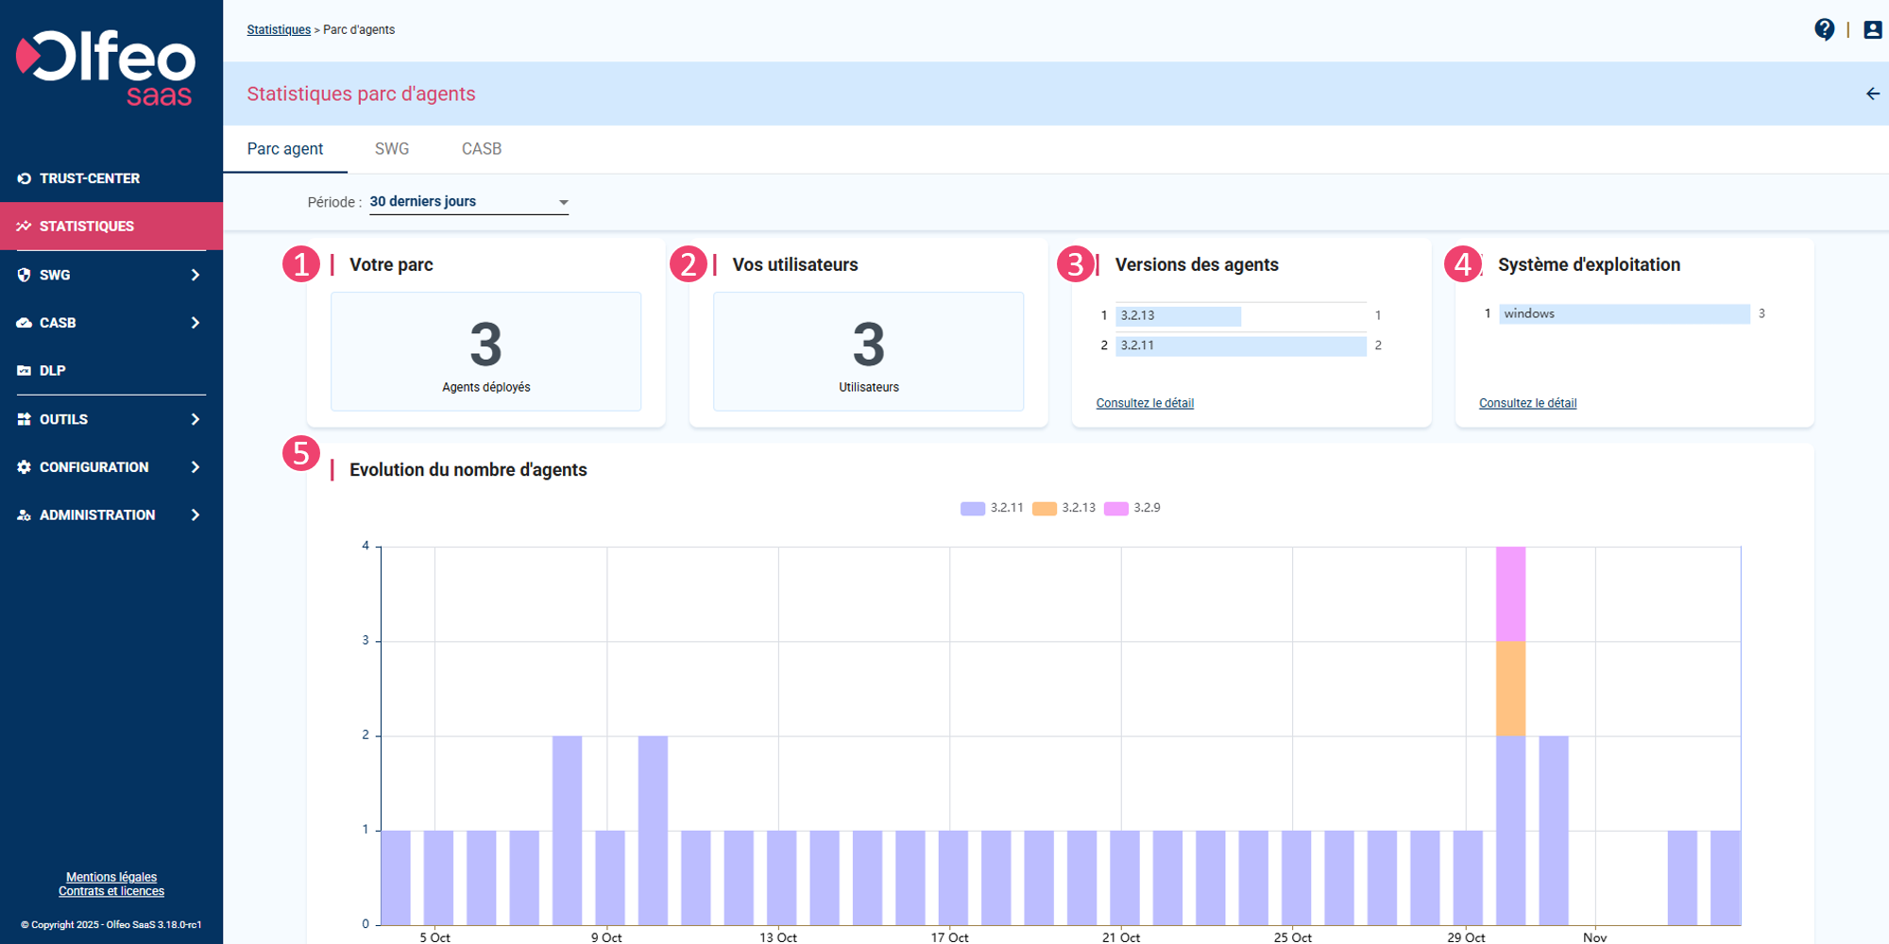Click the Statistiques chart icon in sidebar
Screen dimensions: 1889x944
click(x=24, y=227)
